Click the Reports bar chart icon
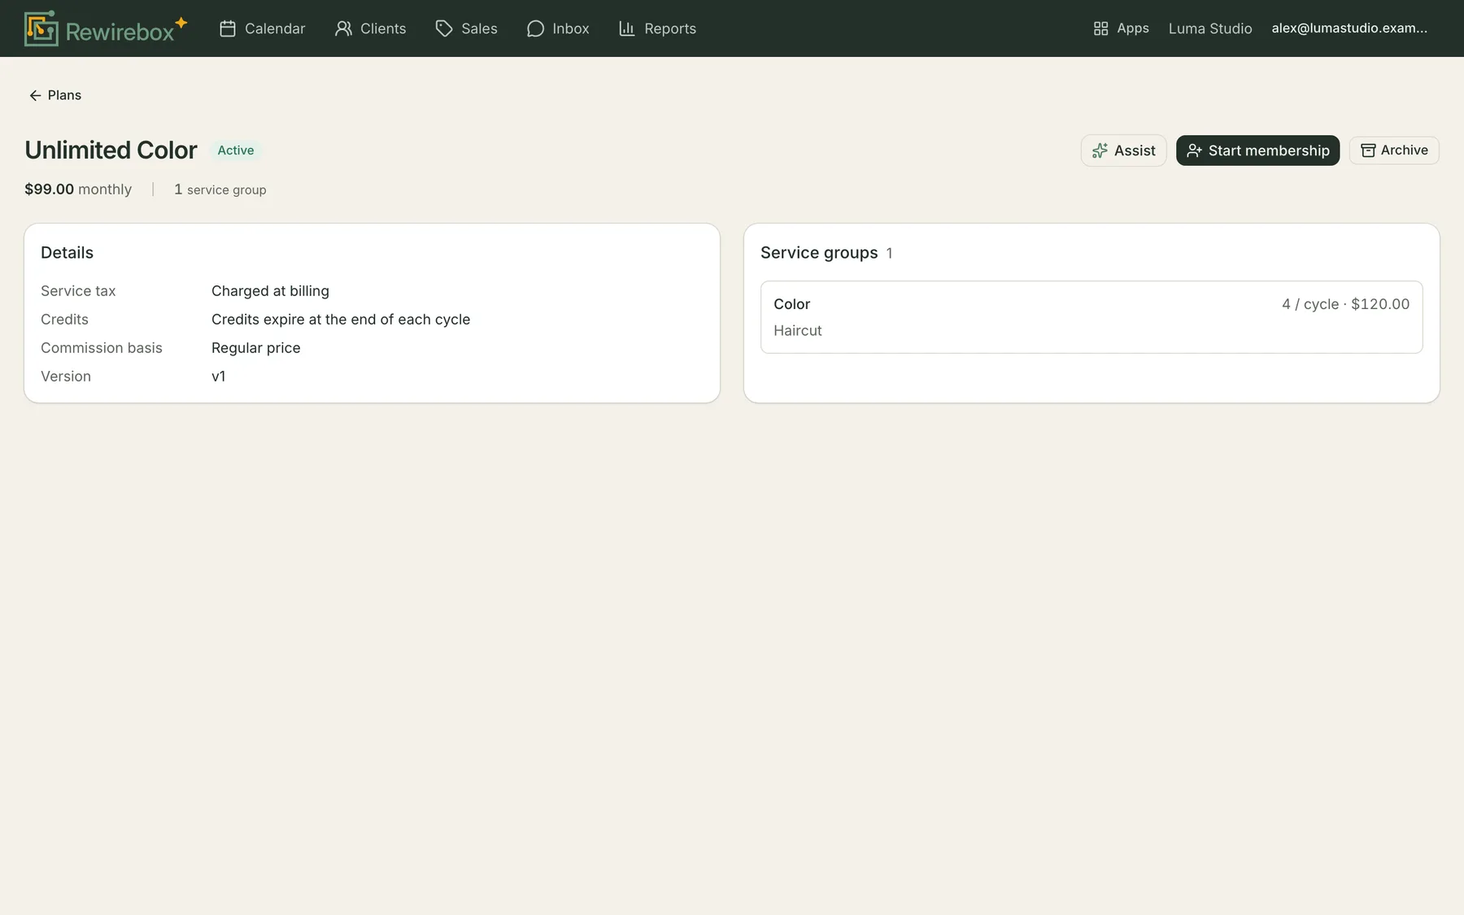 pyautogui.click(x=626, y=28)
